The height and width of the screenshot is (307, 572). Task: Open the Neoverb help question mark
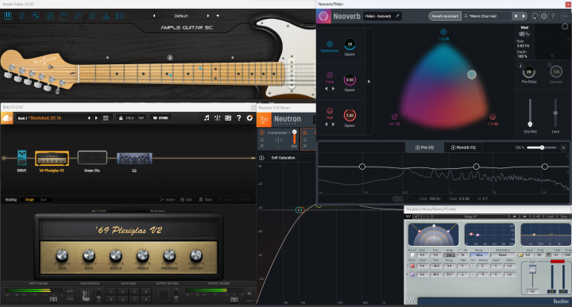[x=553, y=16]
